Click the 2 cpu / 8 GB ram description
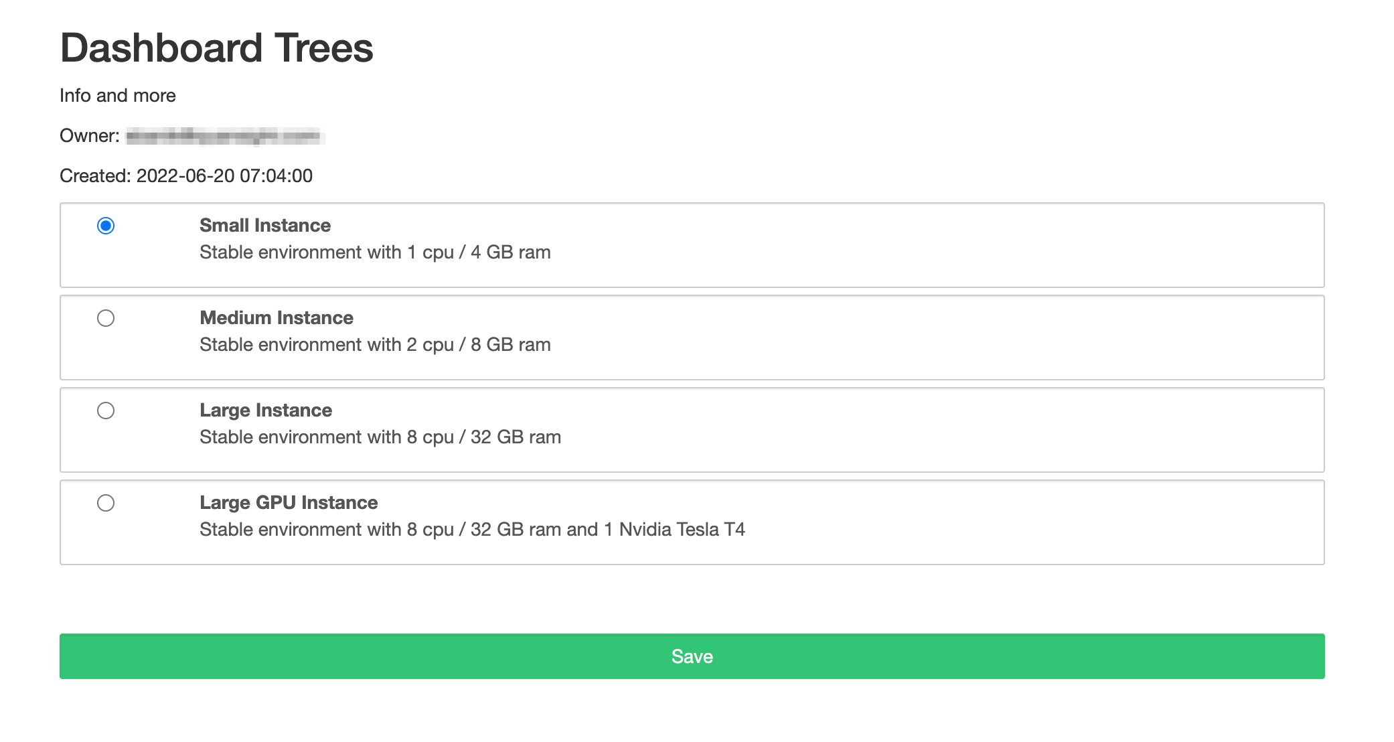 tap(375, 345)
